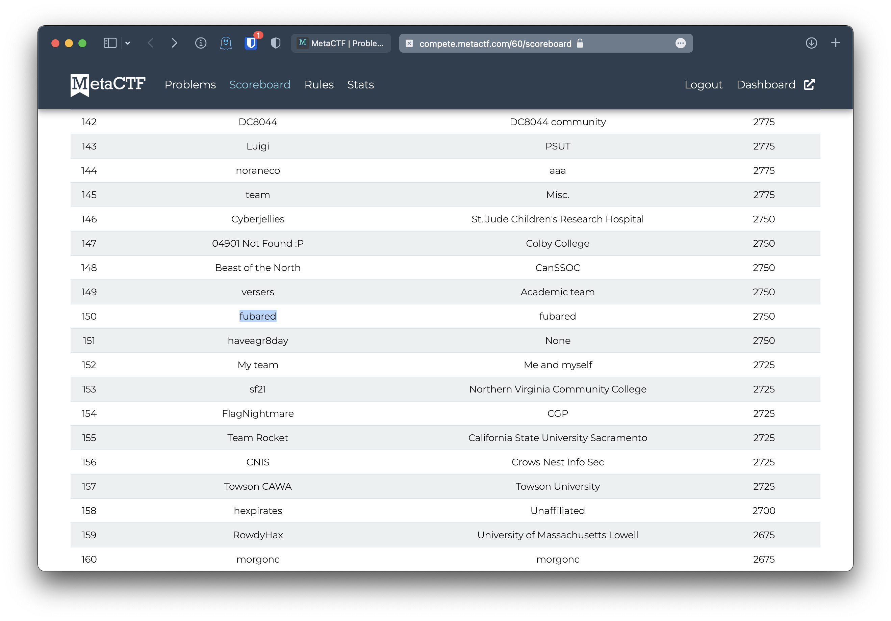
Task: Click DC8044 community affiliation
Action: click(x=557, y=122)
